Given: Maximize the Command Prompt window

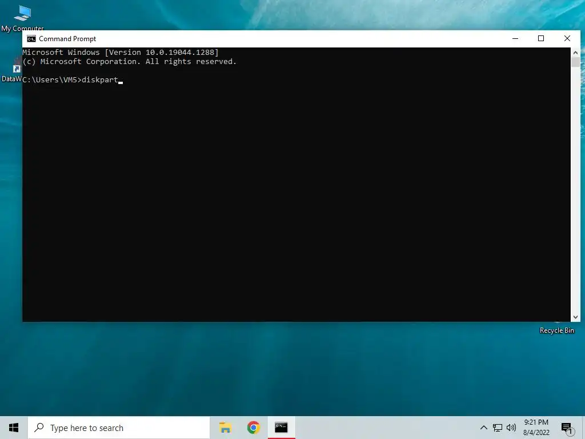Looking at the screenshot, I should pos(541,38).
